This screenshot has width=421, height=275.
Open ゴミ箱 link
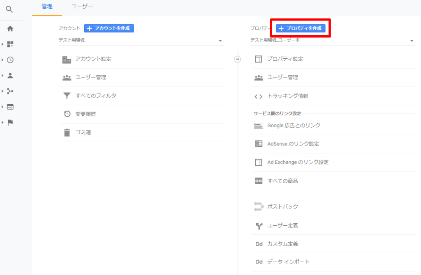[83, 133]
